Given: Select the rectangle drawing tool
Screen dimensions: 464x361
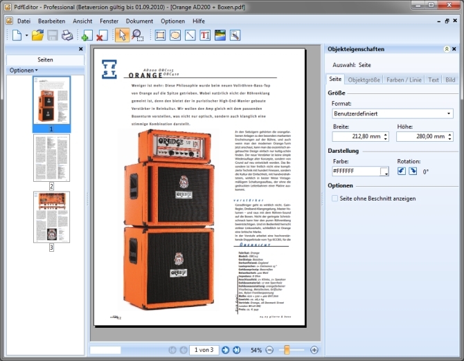Looking at the screenshot, I should (x=161, y=35).
